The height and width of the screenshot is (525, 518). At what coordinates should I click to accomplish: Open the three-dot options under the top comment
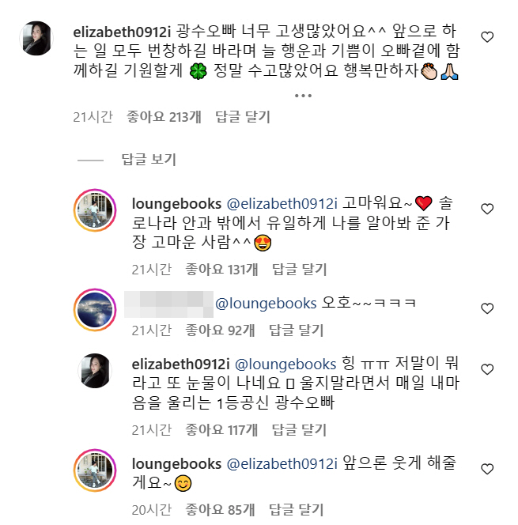[x=302, y=96]
